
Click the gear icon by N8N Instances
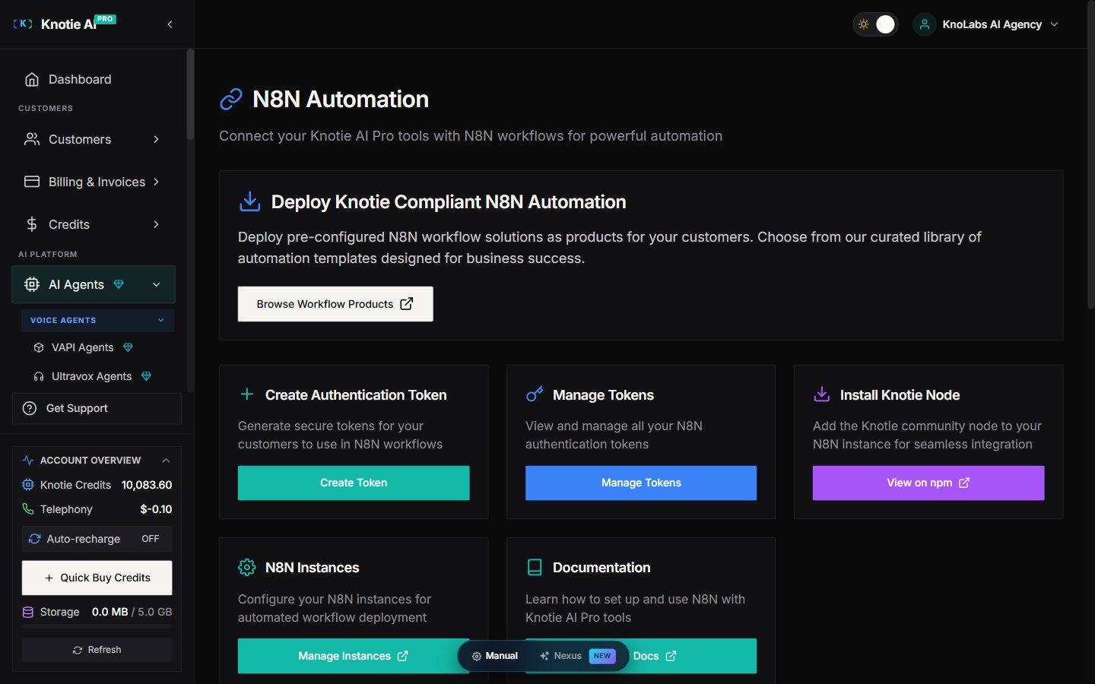click(247, 567)
